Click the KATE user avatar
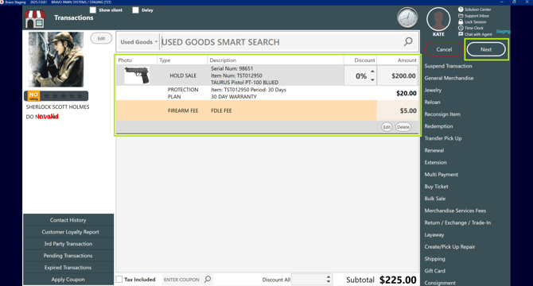Viewport: 533px width, 286px height. click(438, 19)
